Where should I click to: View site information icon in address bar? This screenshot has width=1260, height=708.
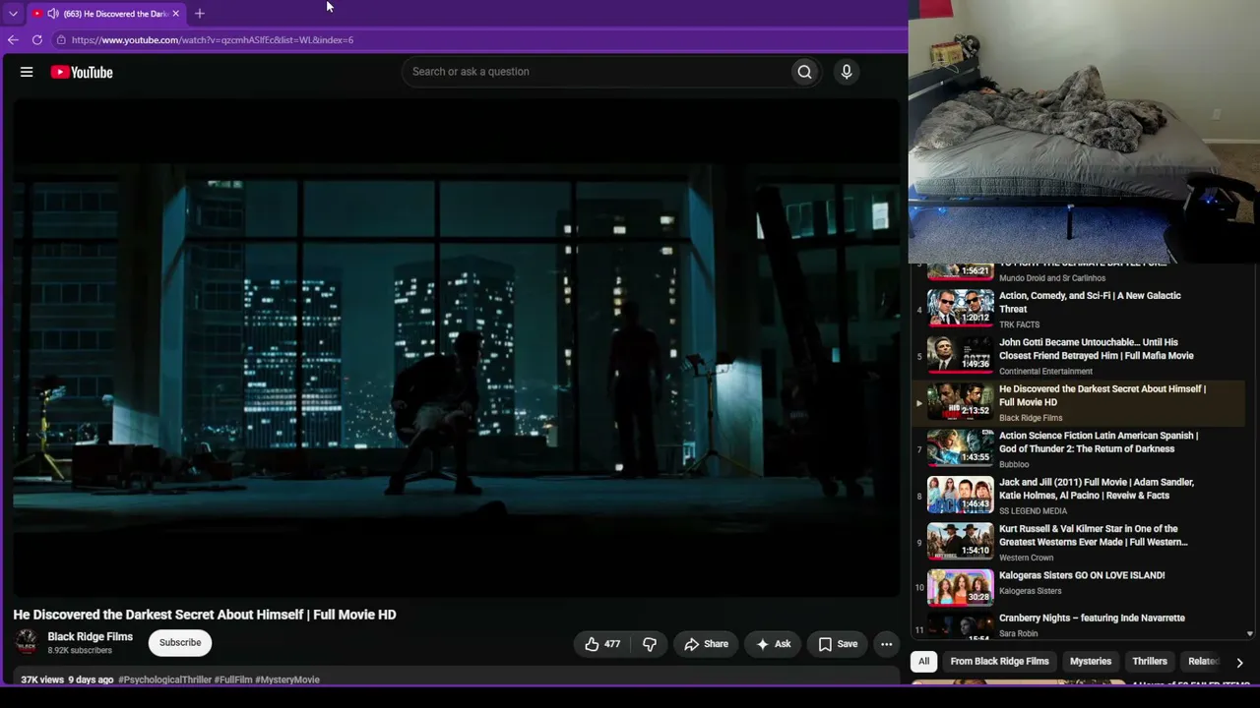click(61, 40)
